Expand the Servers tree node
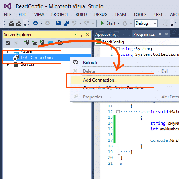179x179 pixels. click(x=8, y=64)
